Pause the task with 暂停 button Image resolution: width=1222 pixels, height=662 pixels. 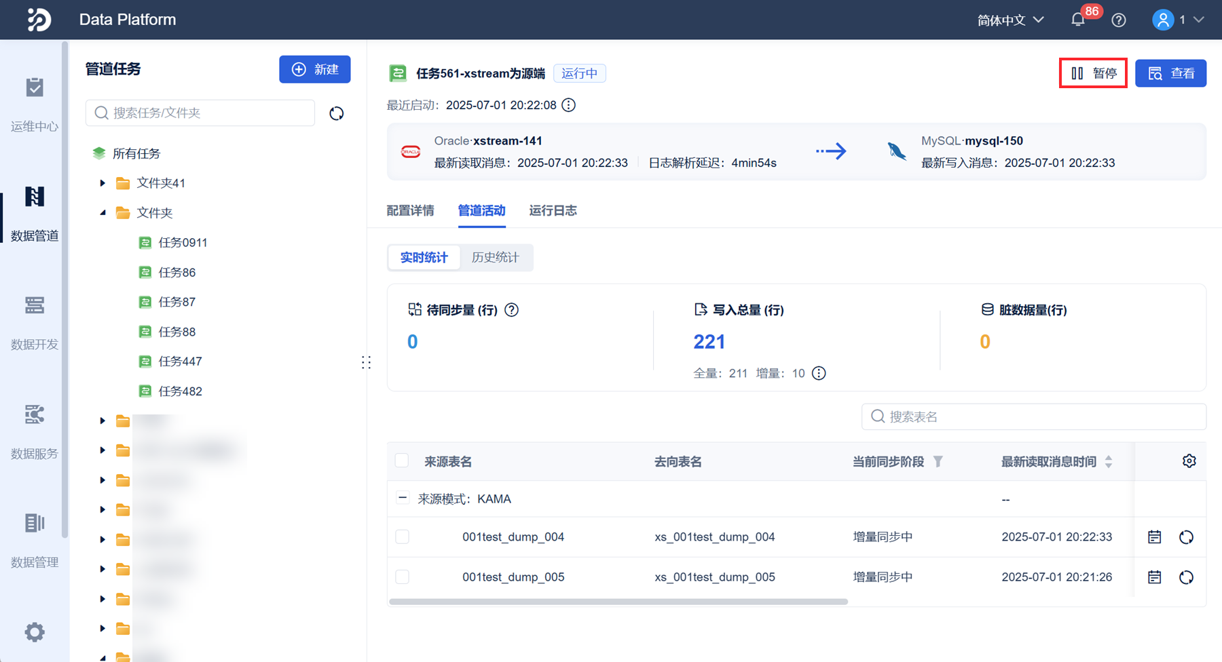(x=1094, y=73)
